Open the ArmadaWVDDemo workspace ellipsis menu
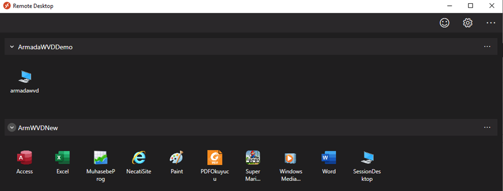503x191 pixels. 487,47
